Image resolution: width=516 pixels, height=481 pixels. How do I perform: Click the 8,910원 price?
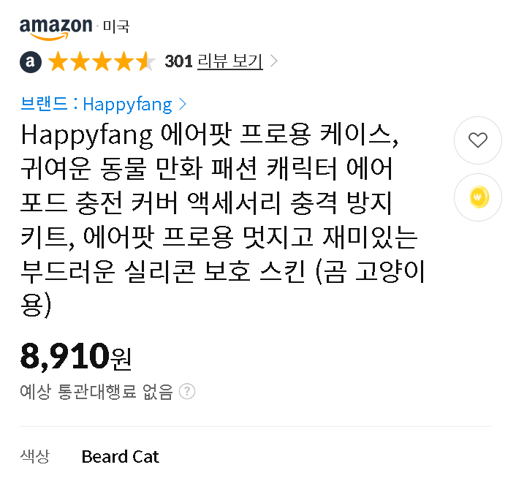tap(76, 357)
